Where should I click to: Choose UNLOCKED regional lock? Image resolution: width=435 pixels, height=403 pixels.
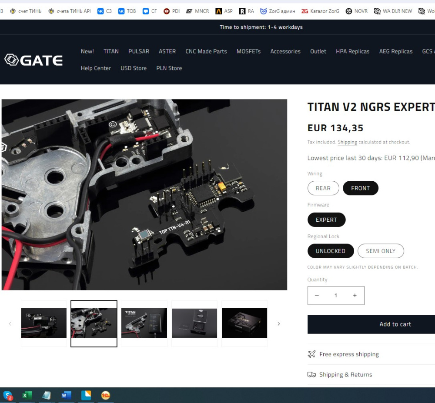(331, 251)
